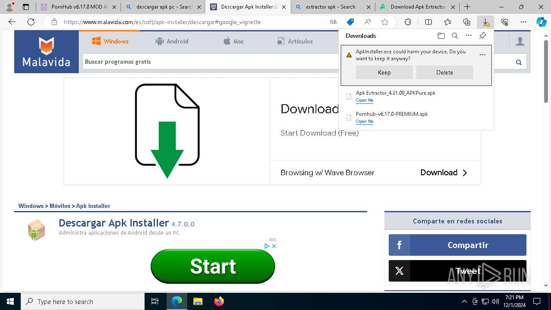
Task: Pin the Downloads panel
Action: click(483, 36)
